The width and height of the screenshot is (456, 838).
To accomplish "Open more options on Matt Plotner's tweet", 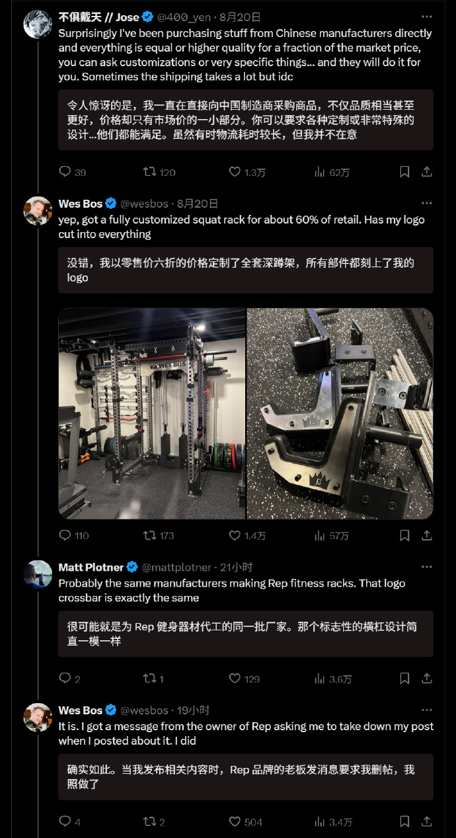I will pos(427,567).
